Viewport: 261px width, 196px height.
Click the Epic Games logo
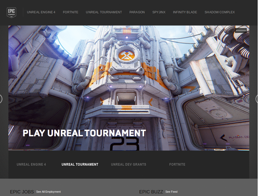pyautogui.click(x=12, y=12)
